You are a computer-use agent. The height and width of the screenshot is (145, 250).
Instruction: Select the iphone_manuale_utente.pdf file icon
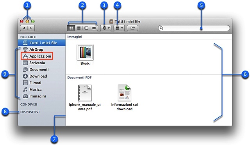(x=85, y=93)
